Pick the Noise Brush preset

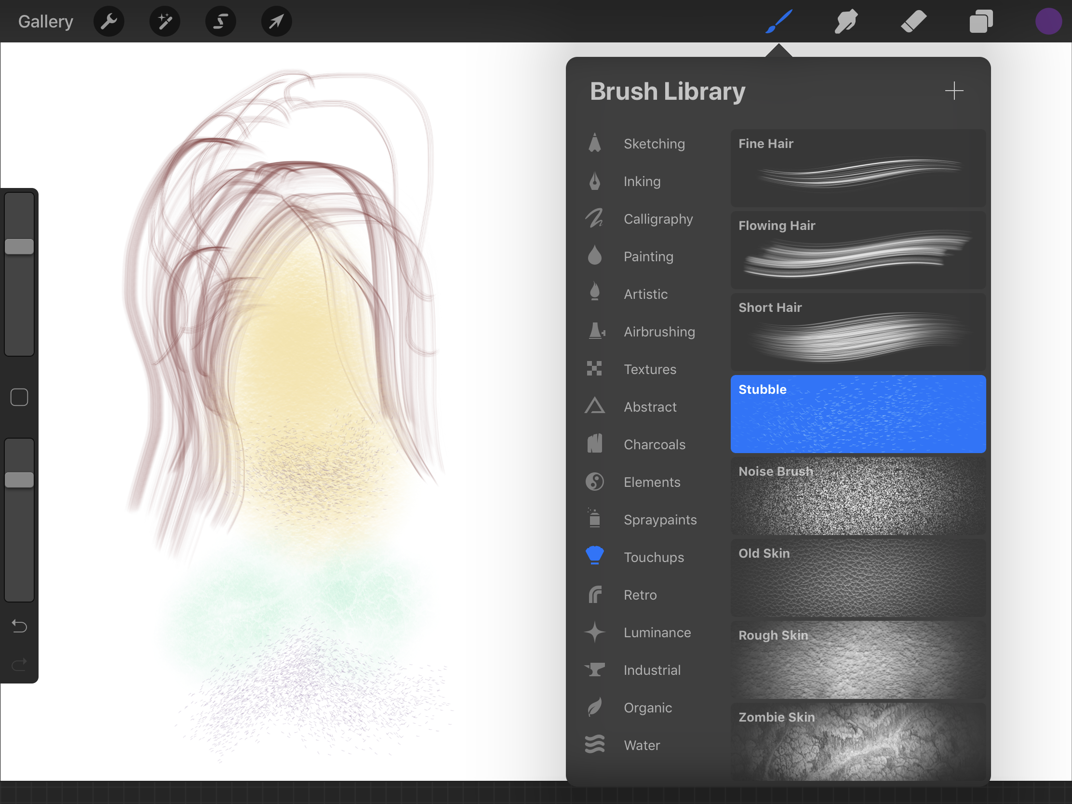[x=858, y=496]
